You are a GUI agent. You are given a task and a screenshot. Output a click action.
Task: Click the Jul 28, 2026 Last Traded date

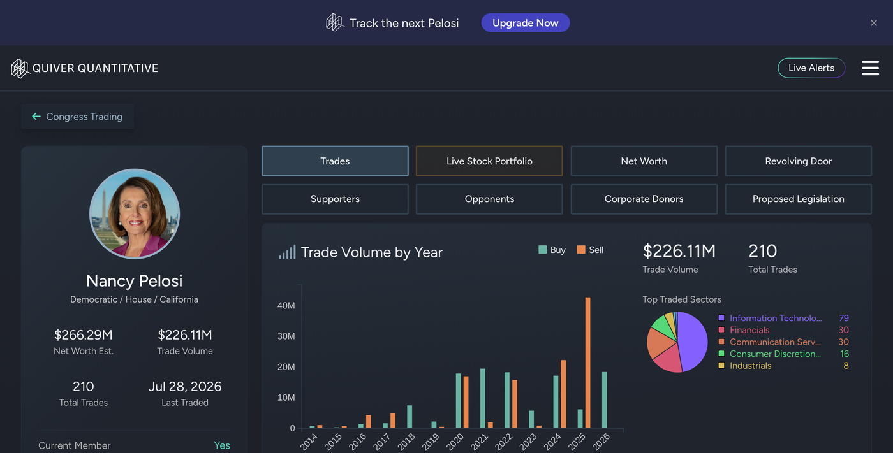pyautogui.click(x=185, y=387)
